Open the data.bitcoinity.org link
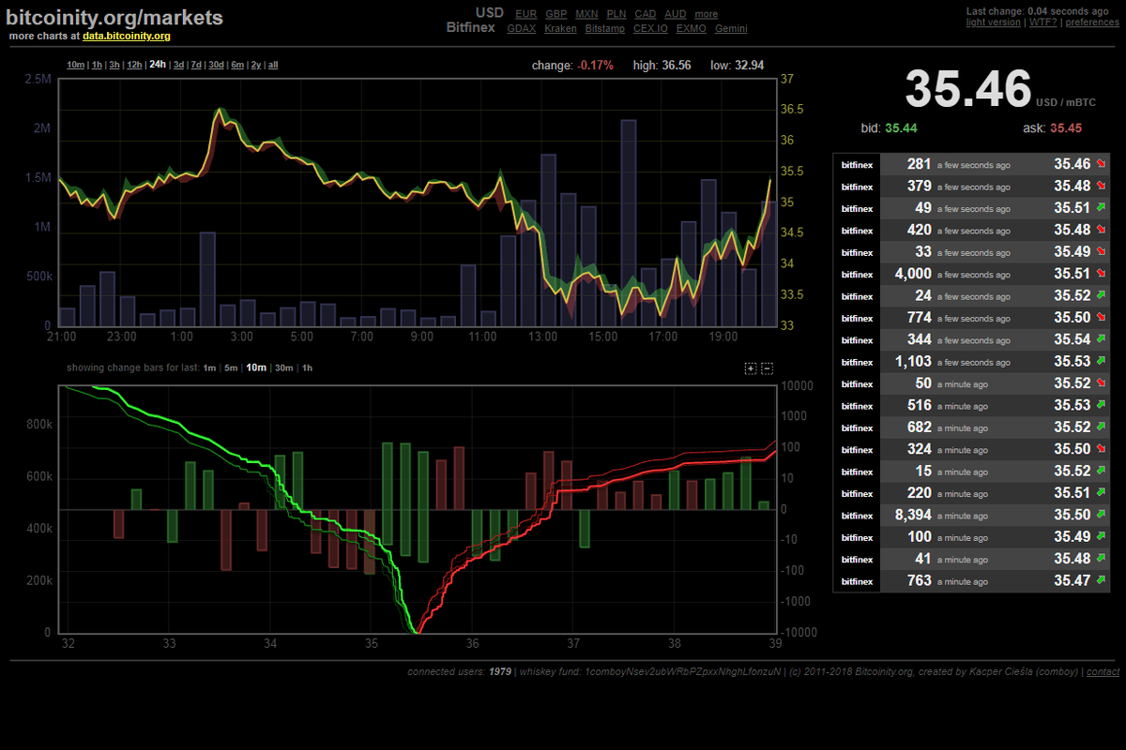This screenshot has width=1126, height=750. (x=127, y=36)
